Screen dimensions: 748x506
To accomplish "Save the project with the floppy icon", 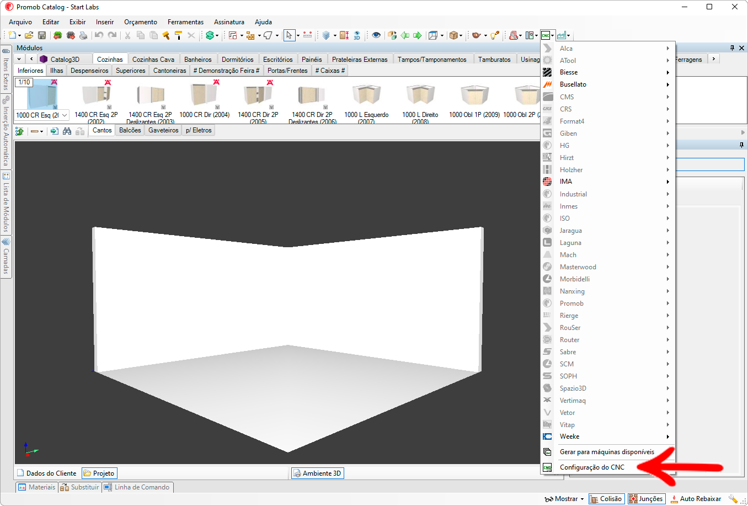I will pos(42,35).
